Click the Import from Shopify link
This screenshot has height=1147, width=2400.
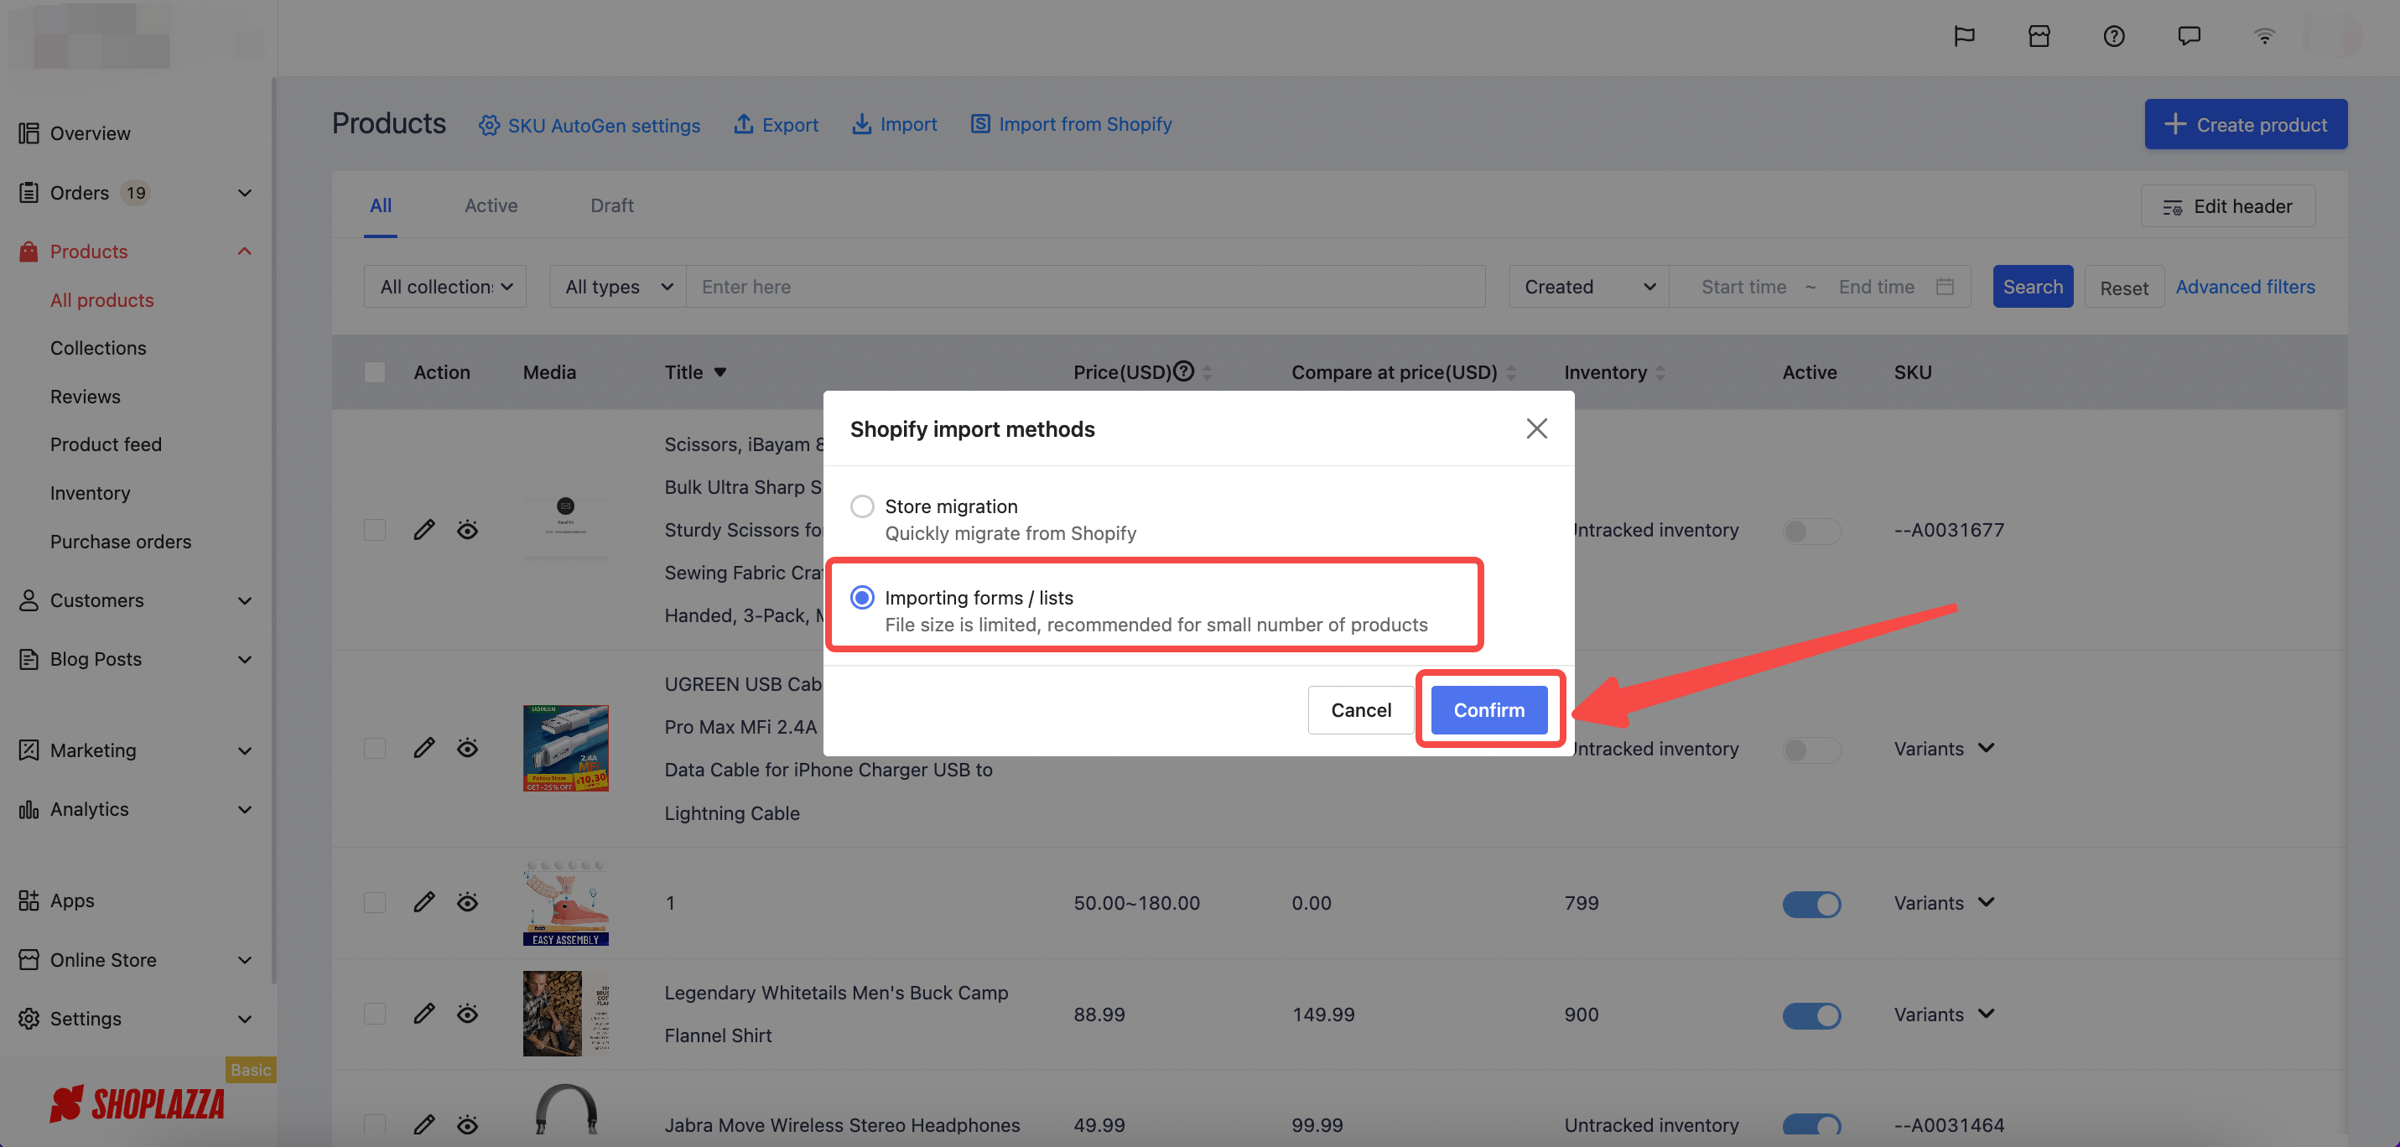pyautogui.click(x=1072, y=124)
